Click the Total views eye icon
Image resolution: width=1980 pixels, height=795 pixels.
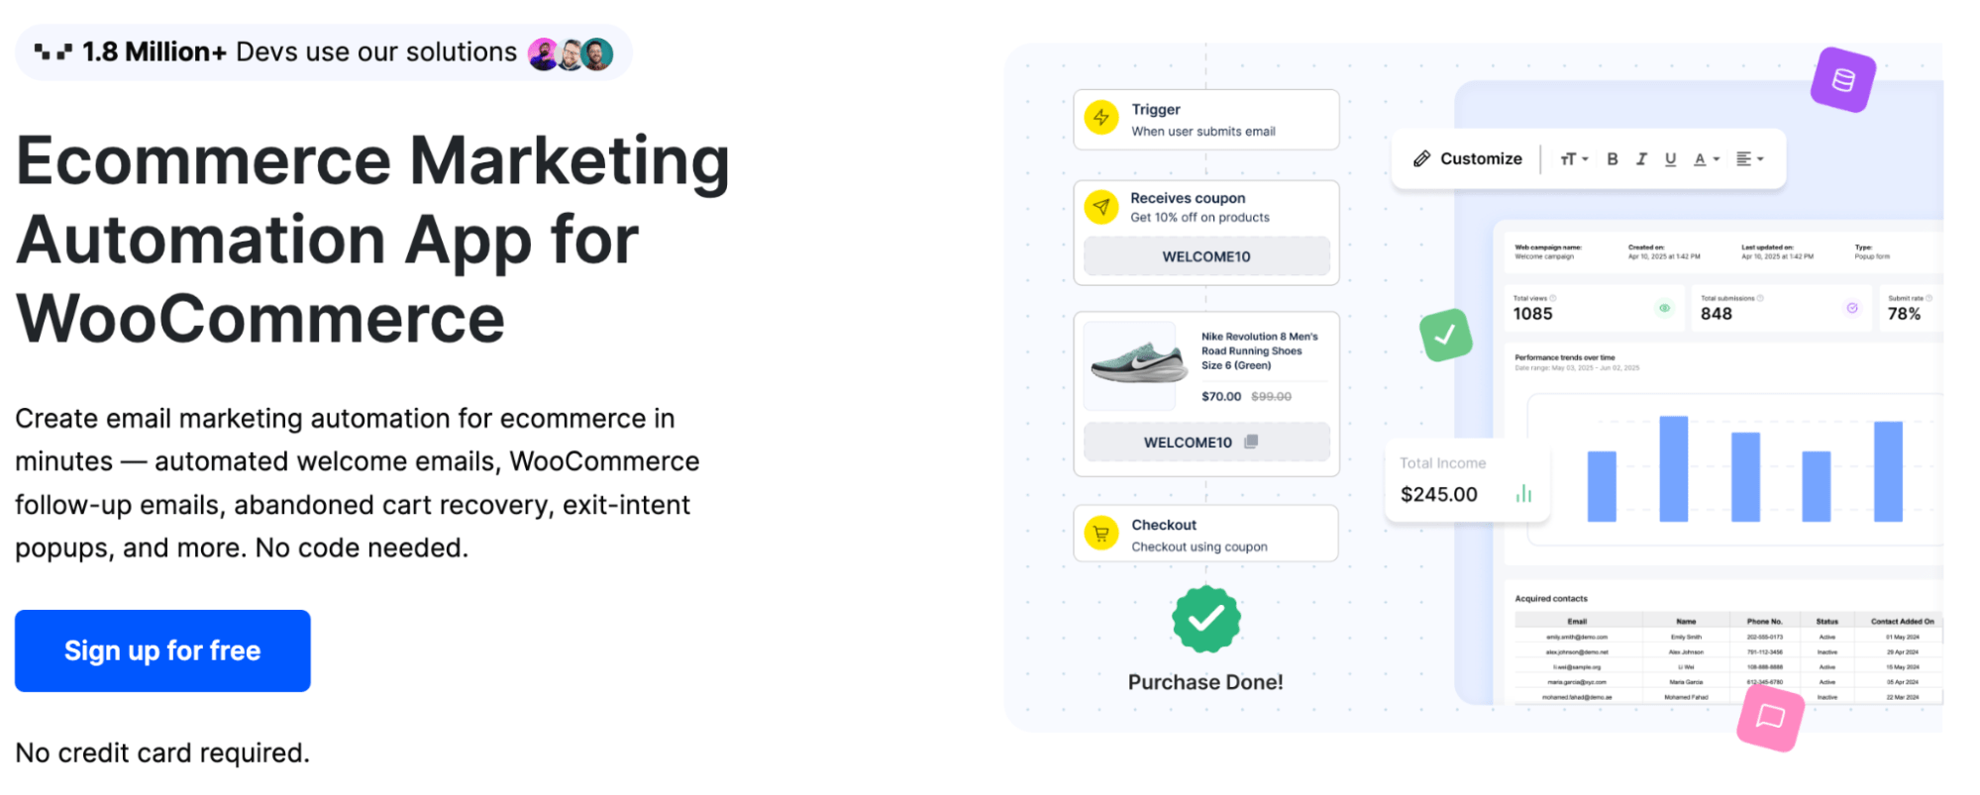click(x=1665, y=308)
